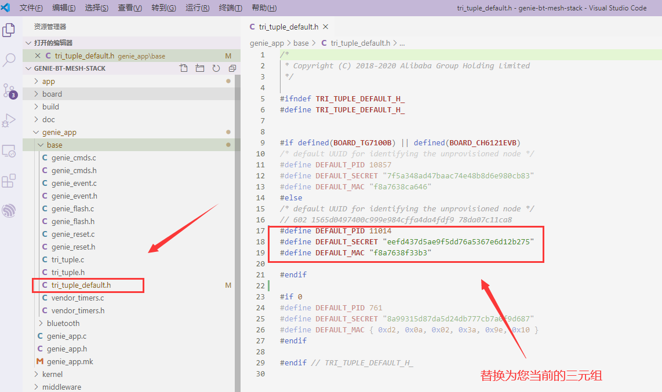Open tri_tuple.c file
The width and height of the screenshot is (662, 392).
click(x=68, y=259)
